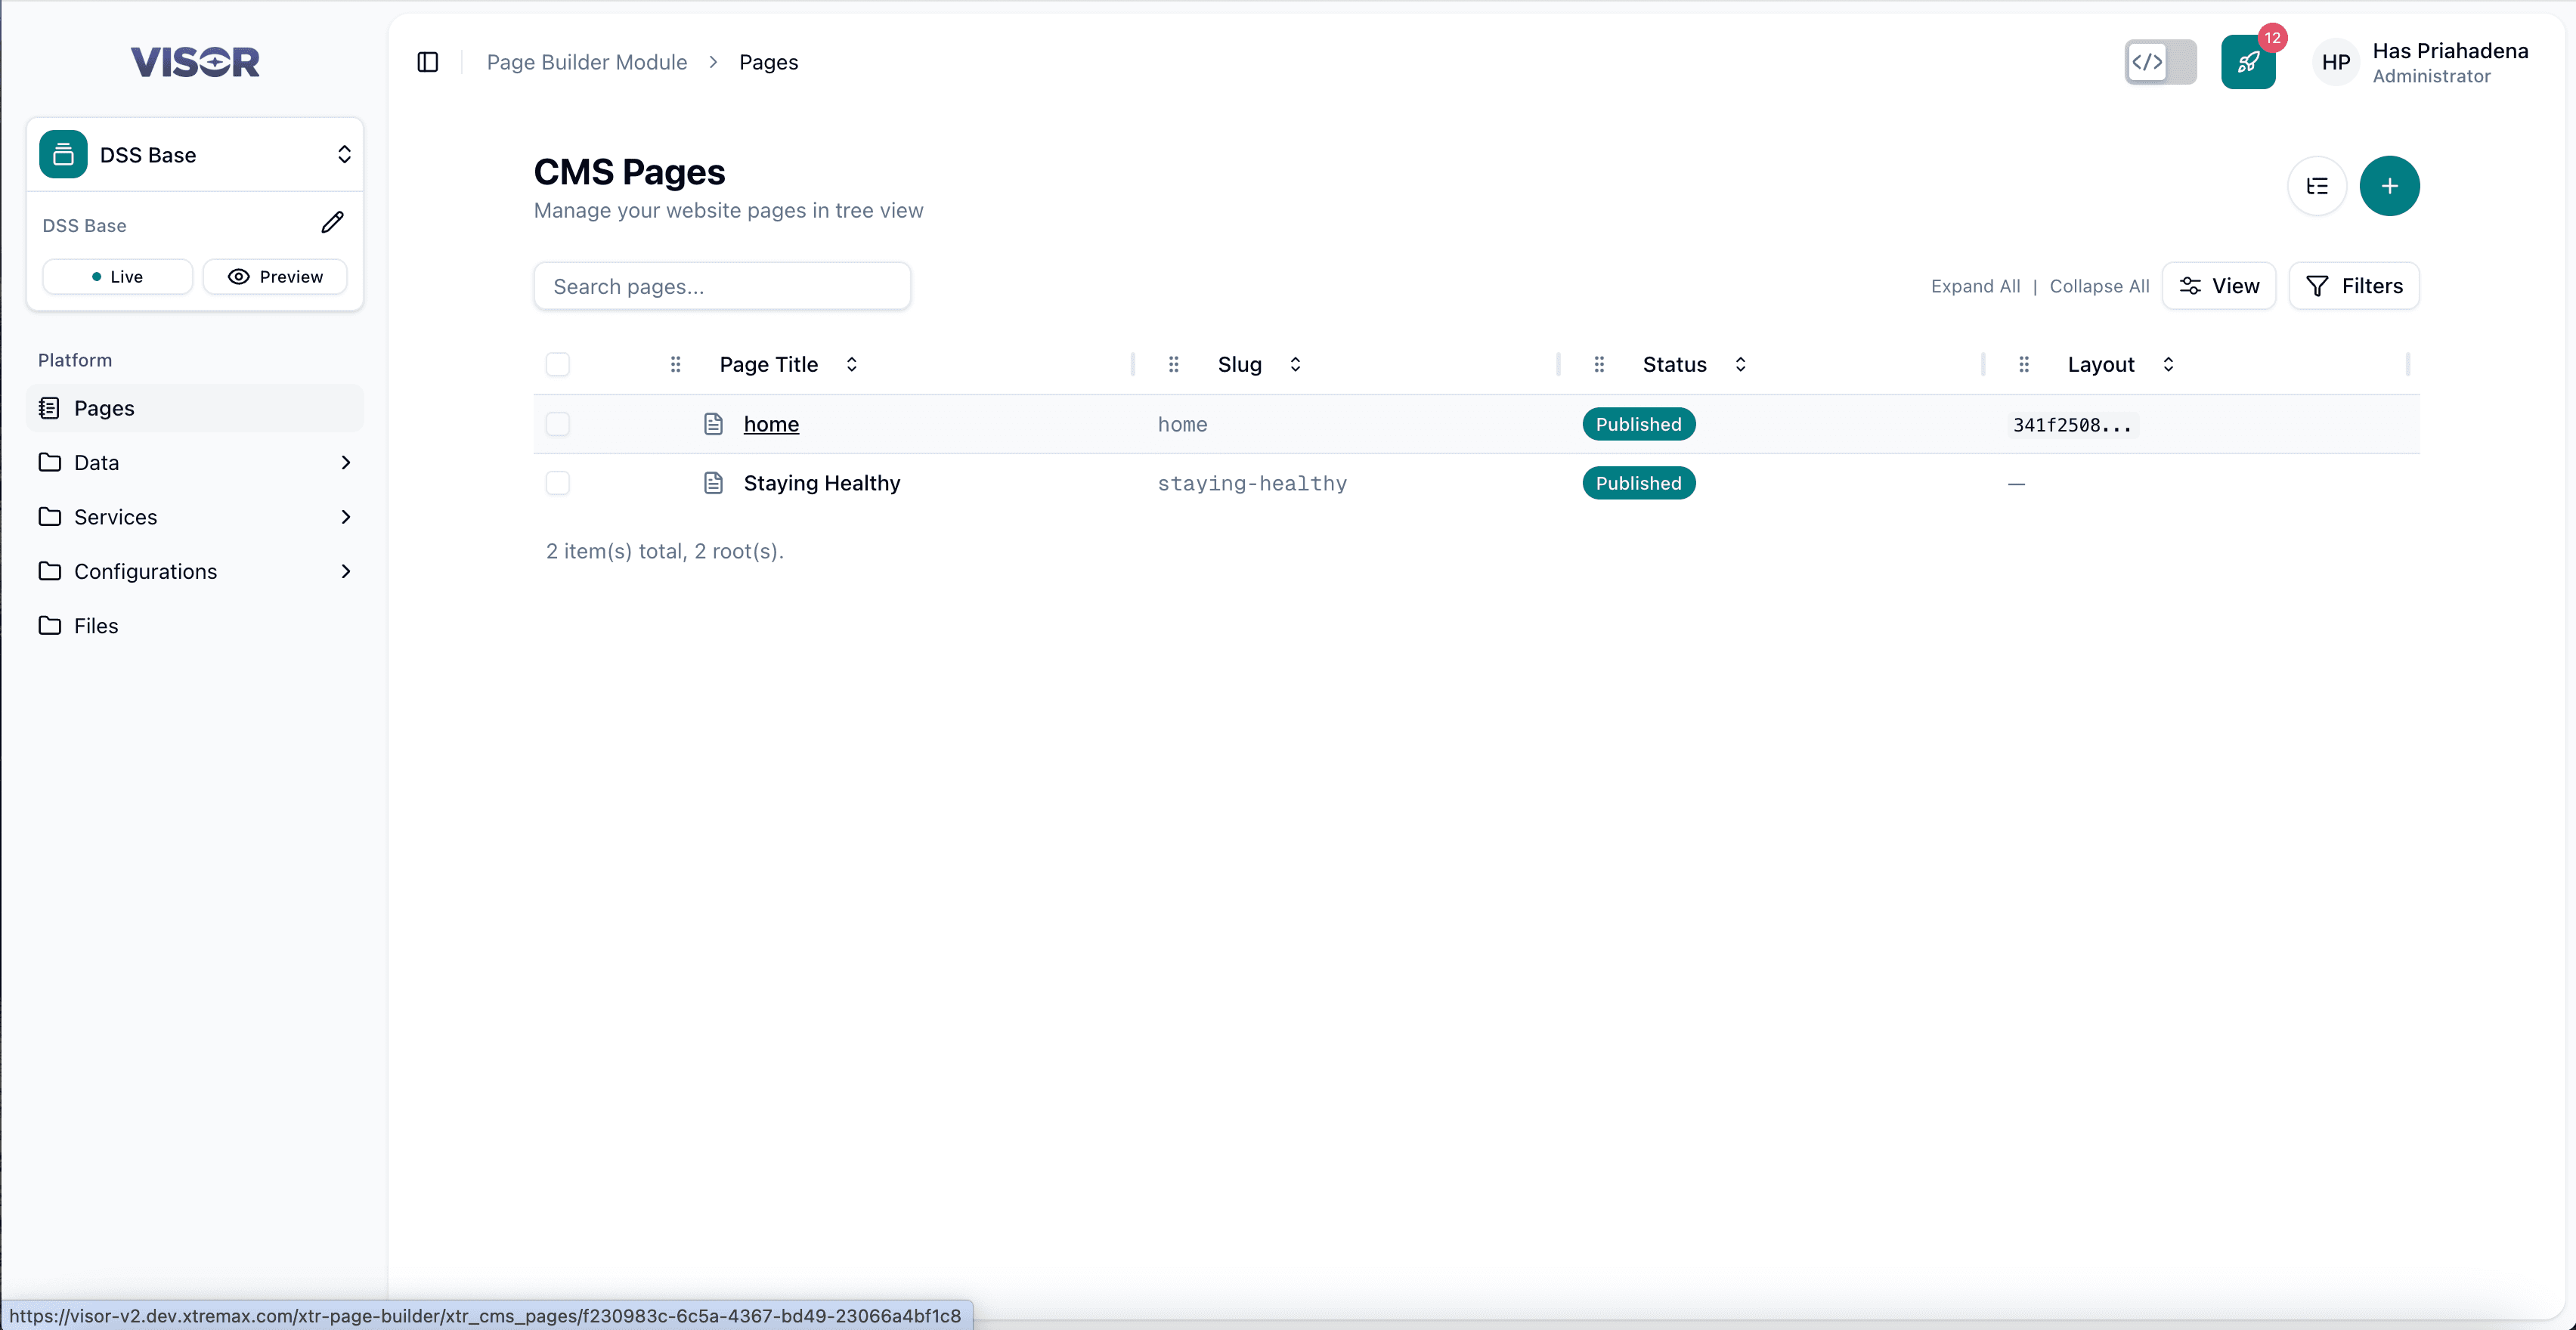
Task: Click the teal plus button to add a page
Action: [x=2390, y=186]
